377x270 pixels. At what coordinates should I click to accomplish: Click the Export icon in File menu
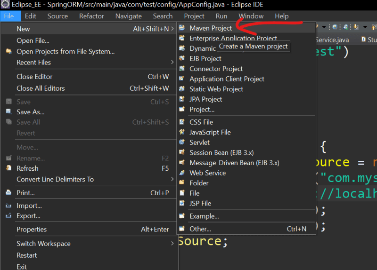(8, 215)
